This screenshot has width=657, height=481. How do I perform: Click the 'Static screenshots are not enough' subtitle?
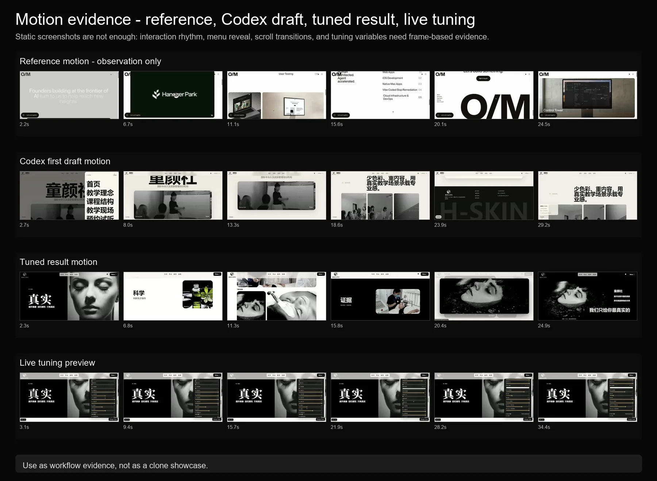pyautogui.click(x=252, y=37)
